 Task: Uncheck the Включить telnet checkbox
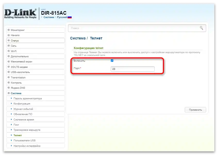[x=112, y=61]
